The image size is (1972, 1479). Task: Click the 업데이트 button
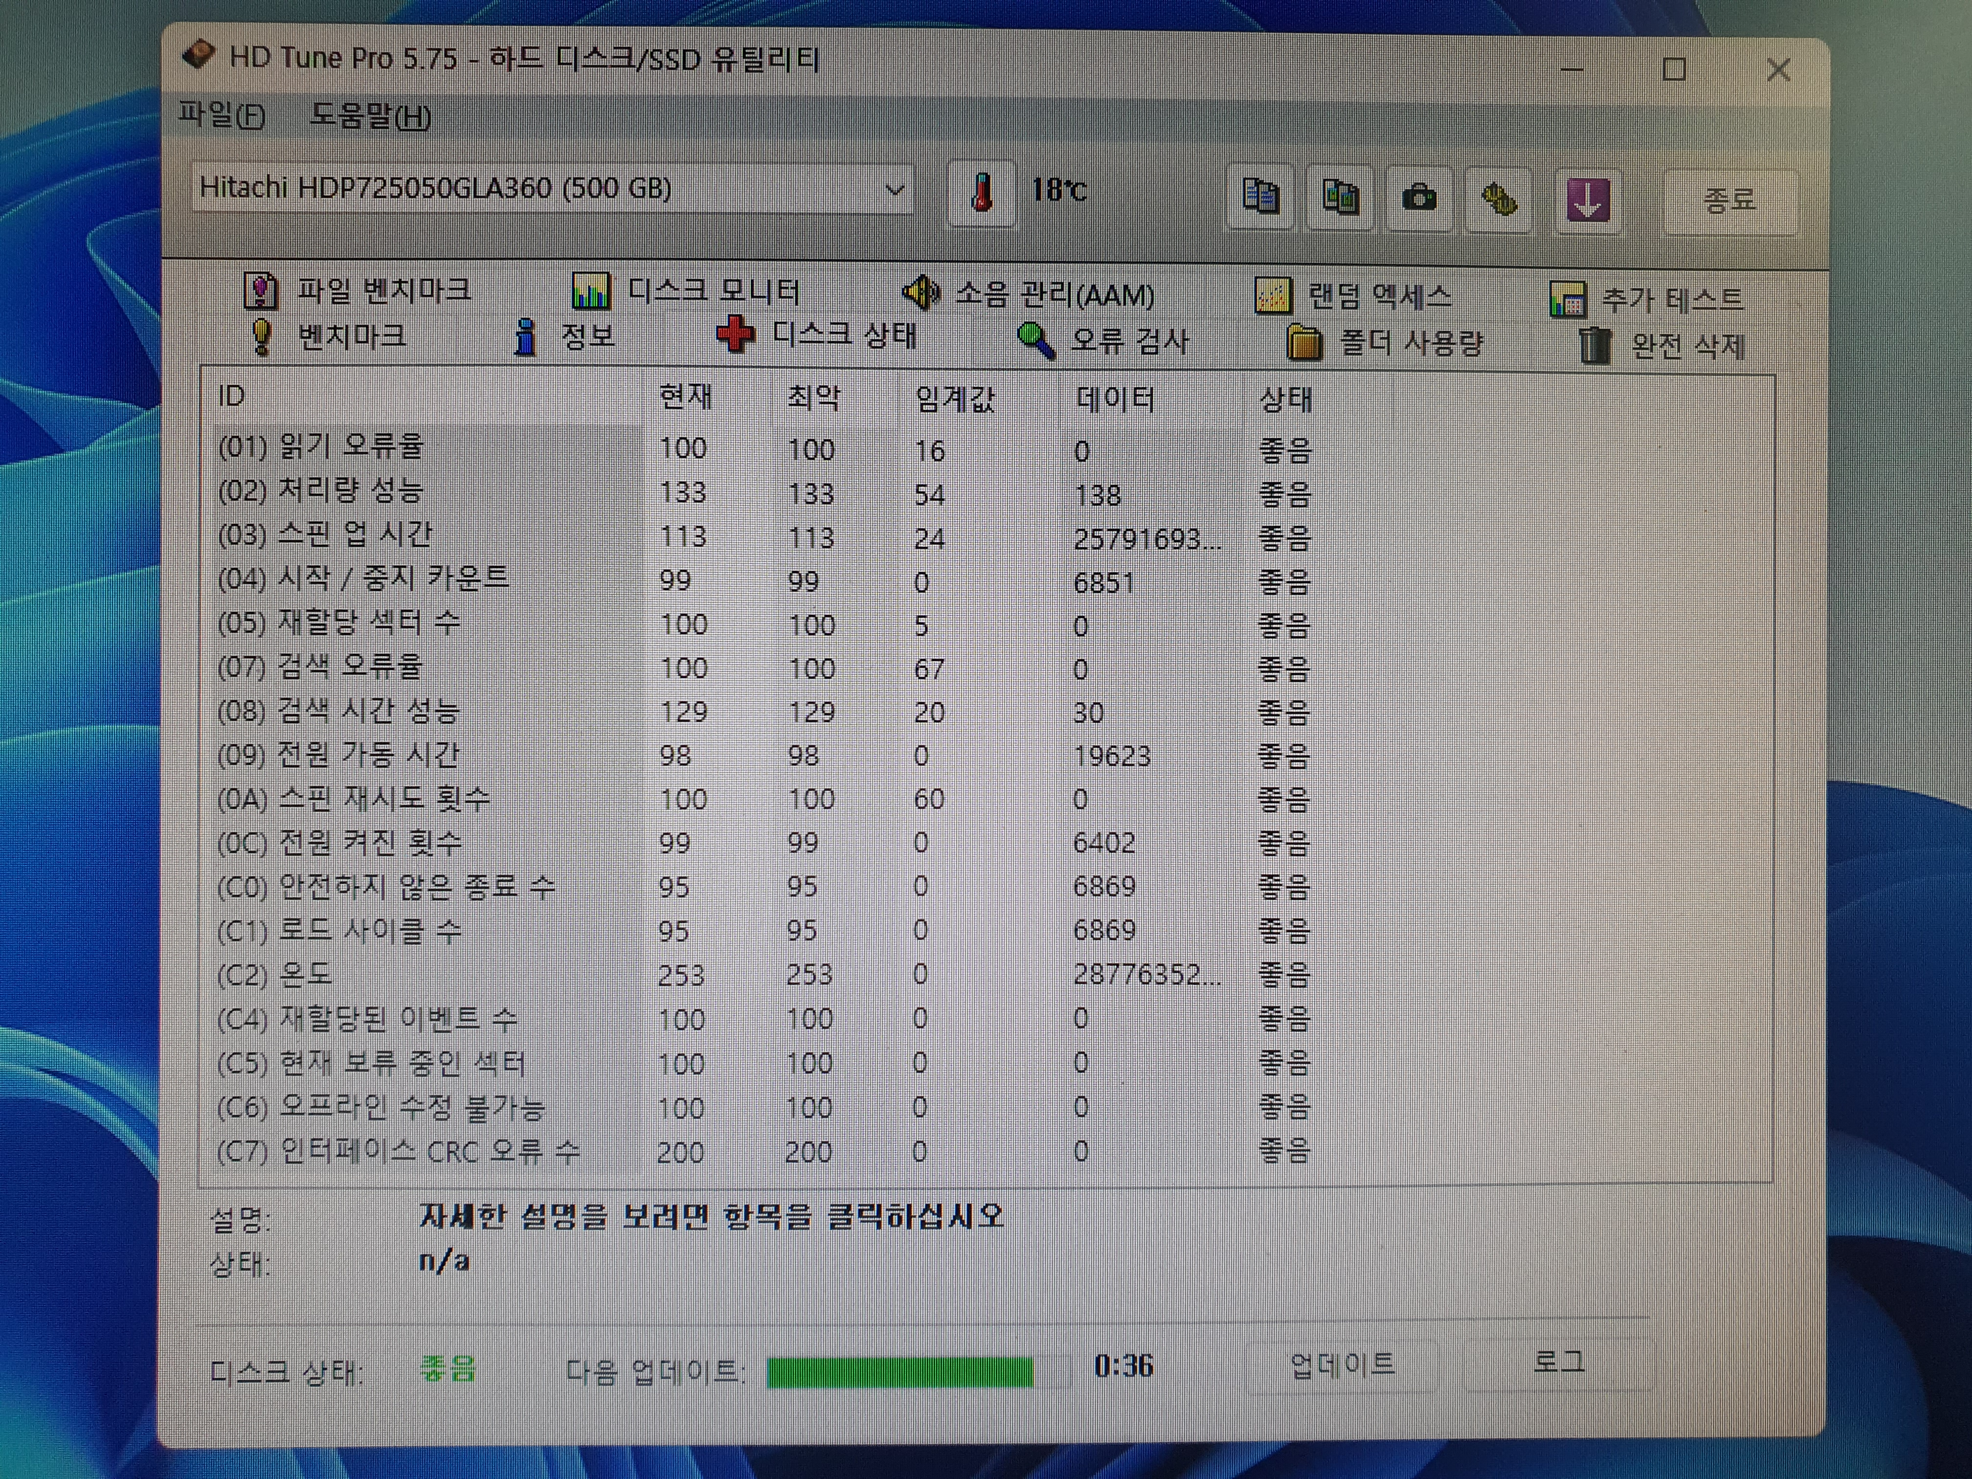[x=1343, y=1365]
